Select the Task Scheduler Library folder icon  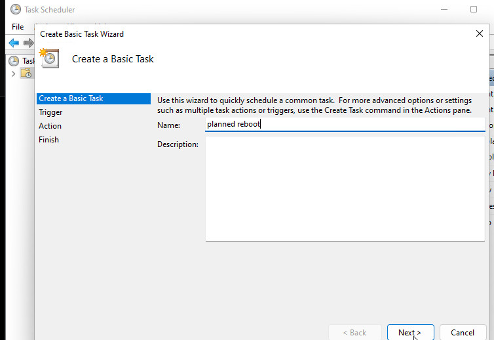click(26, 74)
